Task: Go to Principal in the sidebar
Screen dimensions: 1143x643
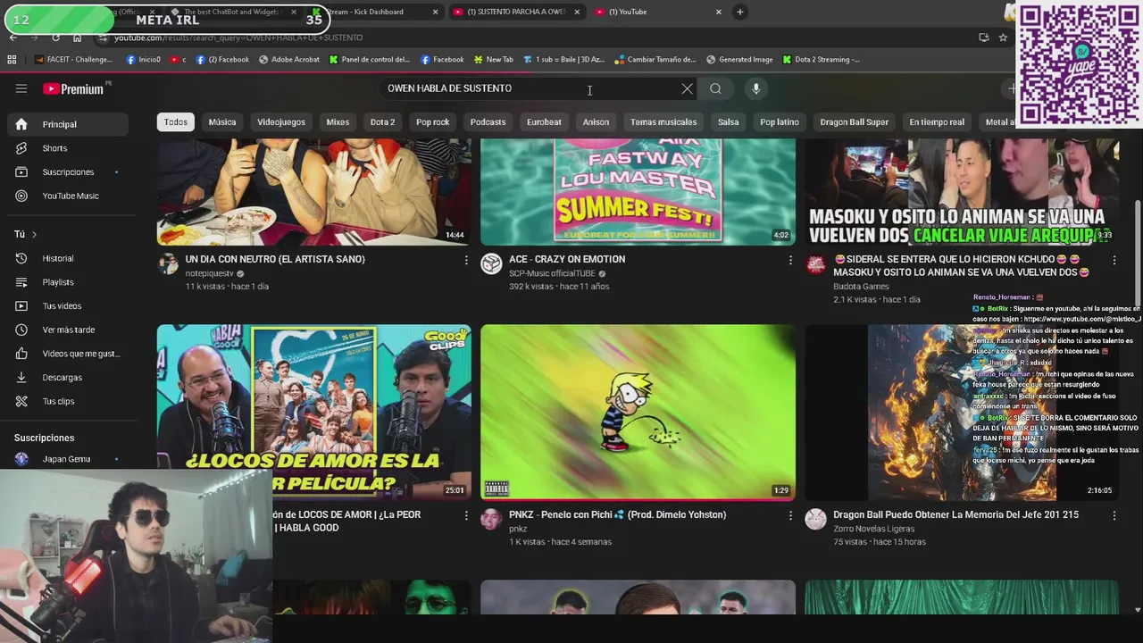Action: click(x=67, y=124)
